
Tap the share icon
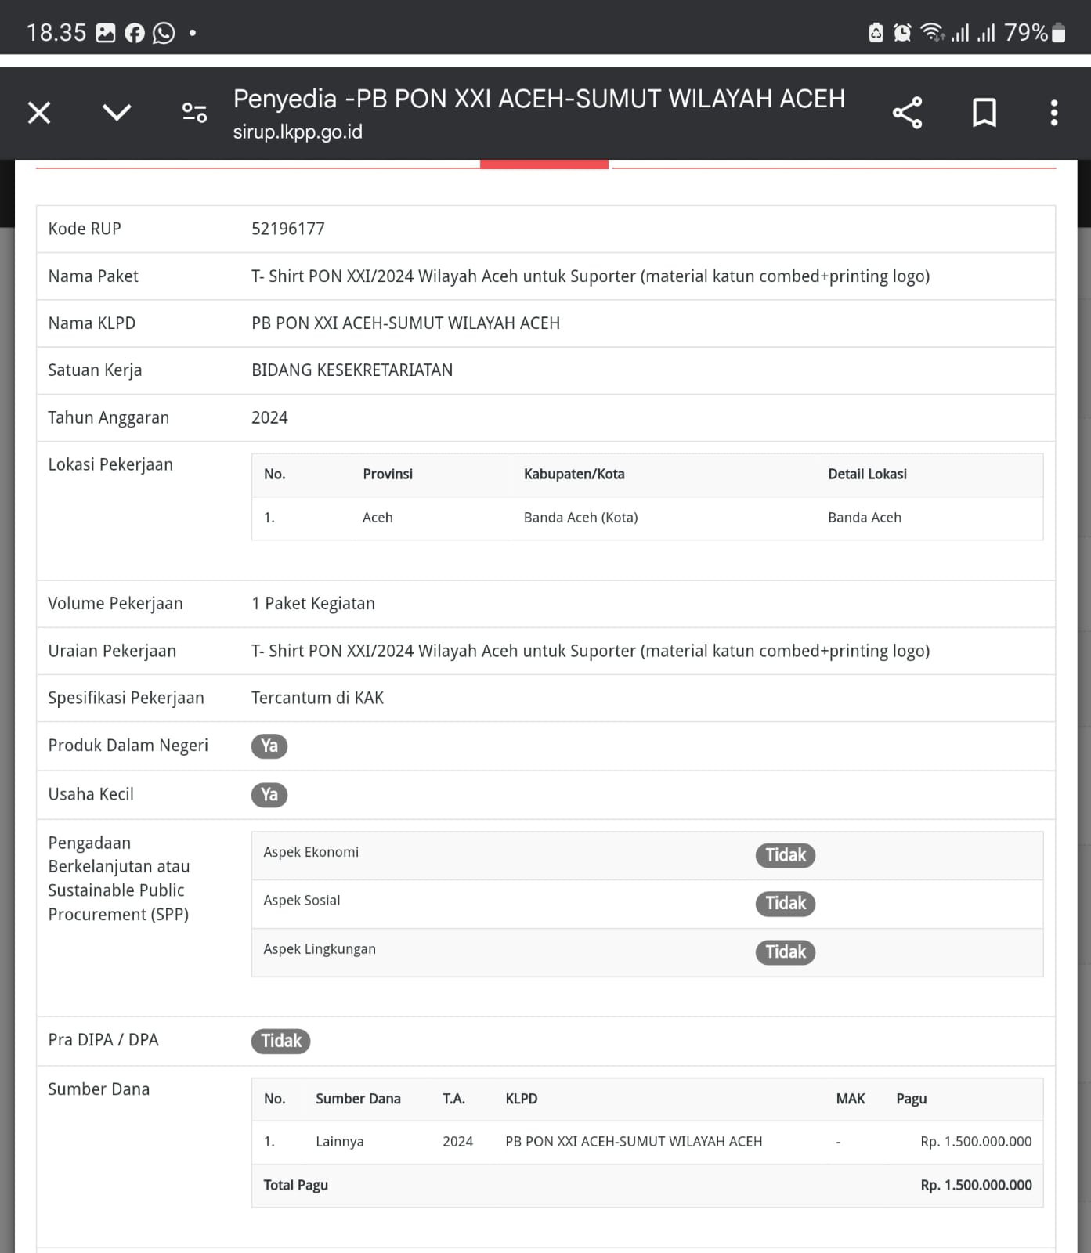pyautogui.click(x=907, y=113)
